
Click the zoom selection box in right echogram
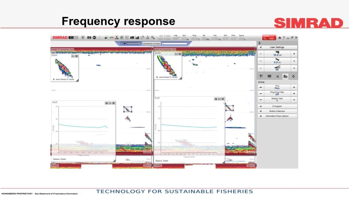(229, 108)
